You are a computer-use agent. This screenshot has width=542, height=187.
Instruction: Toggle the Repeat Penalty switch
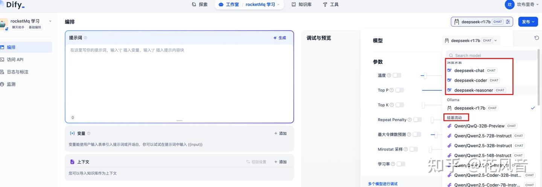pos(417,120)
